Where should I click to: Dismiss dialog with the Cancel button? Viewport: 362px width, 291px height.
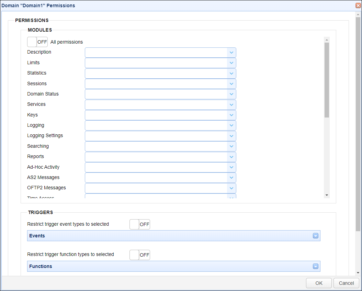tap(346, 283)
